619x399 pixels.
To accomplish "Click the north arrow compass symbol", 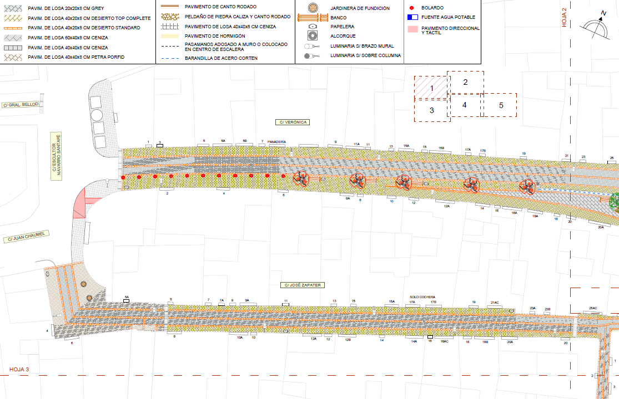I will tap(598, 27).
